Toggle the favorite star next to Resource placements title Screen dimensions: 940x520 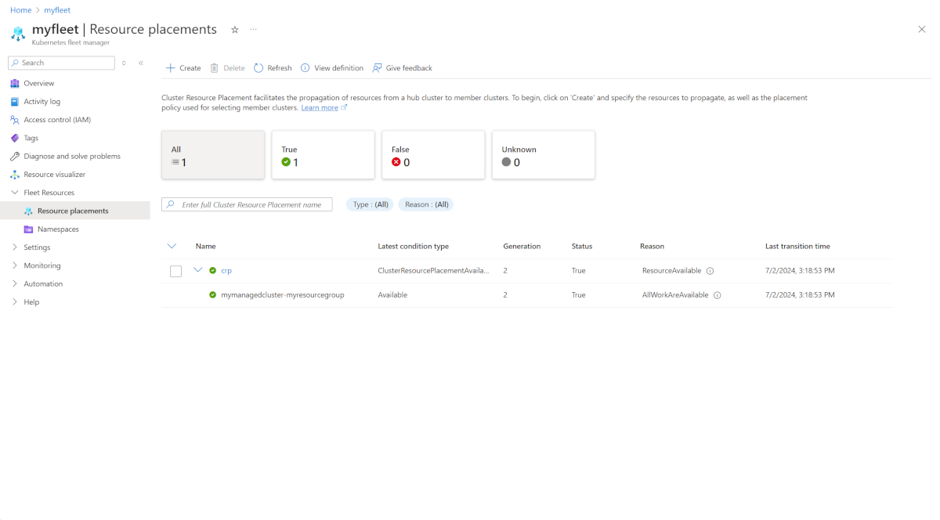coord(234,29)
